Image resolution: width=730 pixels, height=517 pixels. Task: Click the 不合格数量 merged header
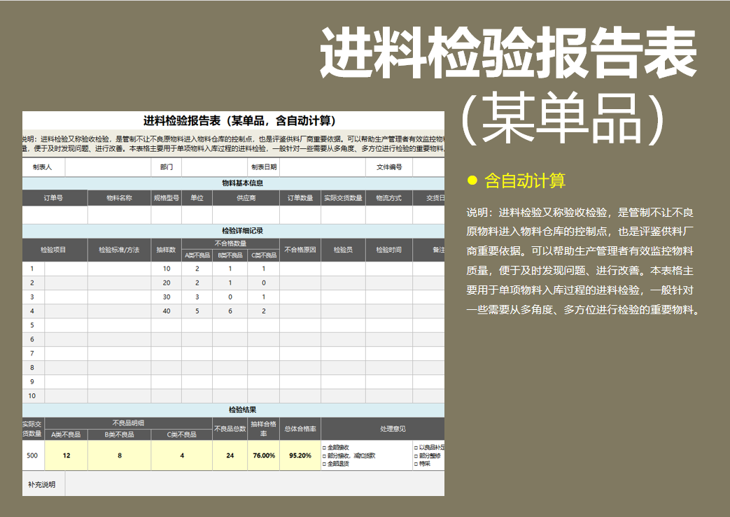pyautogui.click(x=230, y=243)
